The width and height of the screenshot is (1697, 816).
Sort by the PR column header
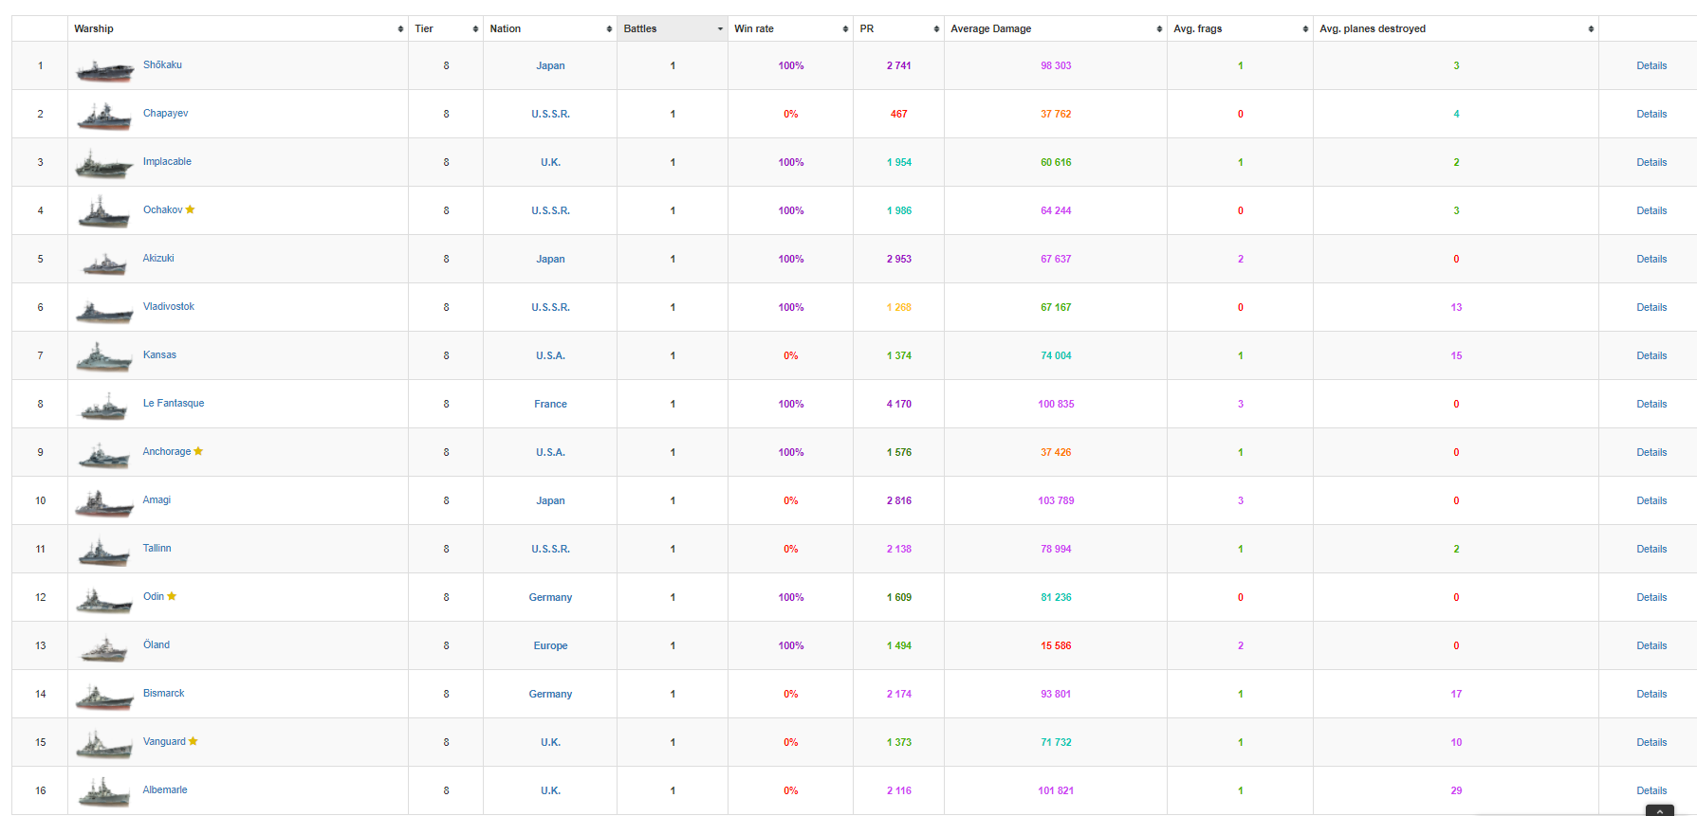click(897, 28)
